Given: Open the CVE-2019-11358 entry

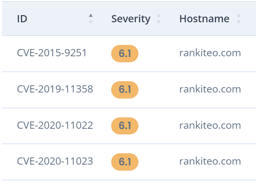Looking at the screenshot, I should [x=55, y=89].
